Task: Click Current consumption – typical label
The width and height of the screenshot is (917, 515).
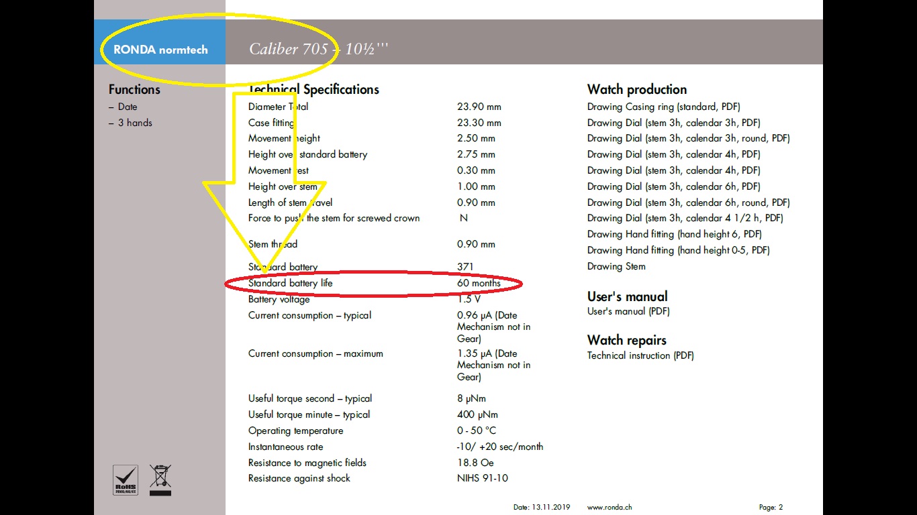Action: (x=309, y=315)
